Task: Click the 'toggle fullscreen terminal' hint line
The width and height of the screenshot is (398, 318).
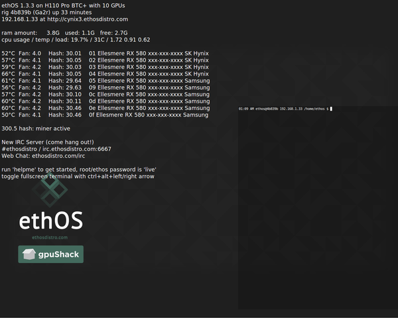Action: click(78, 176)
